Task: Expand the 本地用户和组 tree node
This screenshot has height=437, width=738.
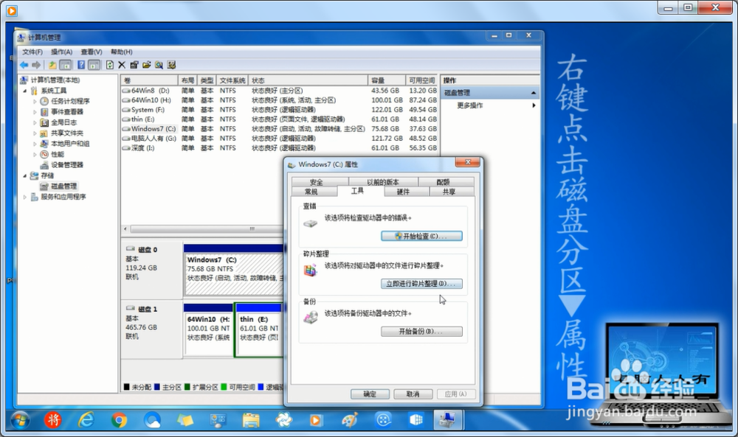Action: click(x=35, y=144)
